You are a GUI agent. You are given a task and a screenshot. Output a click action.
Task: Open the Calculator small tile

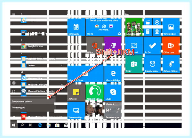[x=148, y=32]
